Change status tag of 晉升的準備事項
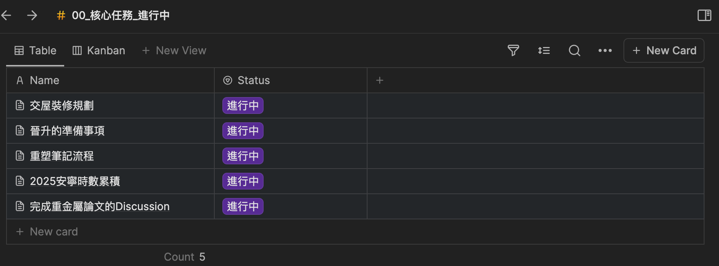The image size is (719, 266). click(243, 131)
